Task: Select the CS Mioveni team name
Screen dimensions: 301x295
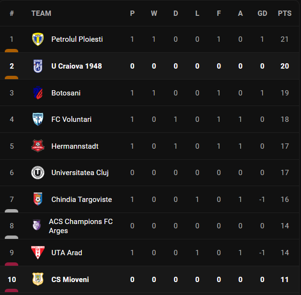Action: 70,280
